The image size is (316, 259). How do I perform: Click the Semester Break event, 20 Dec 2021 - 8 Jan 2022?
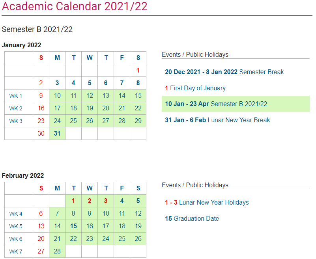[224, 72]
